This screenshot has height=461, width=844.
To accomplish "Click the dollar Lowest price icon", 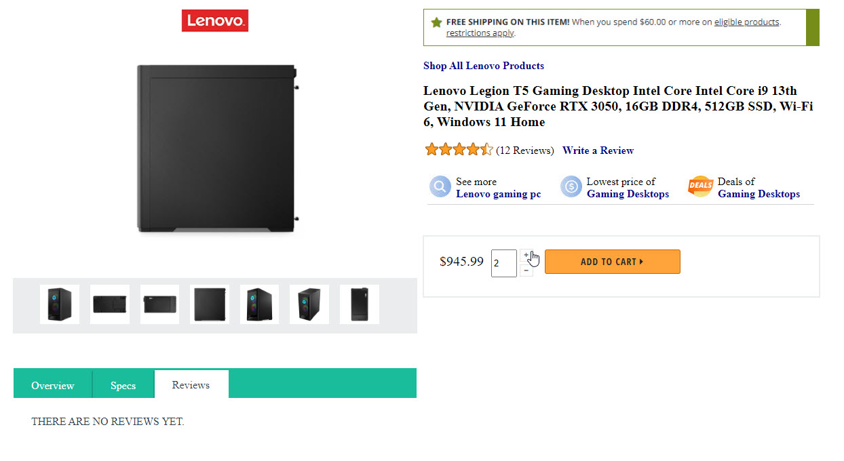I will tap(571, 187).
